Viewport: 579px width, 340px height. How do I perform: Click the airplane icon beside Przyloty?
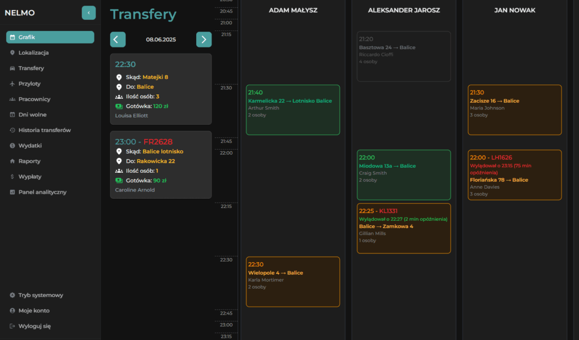pos(12,84)
